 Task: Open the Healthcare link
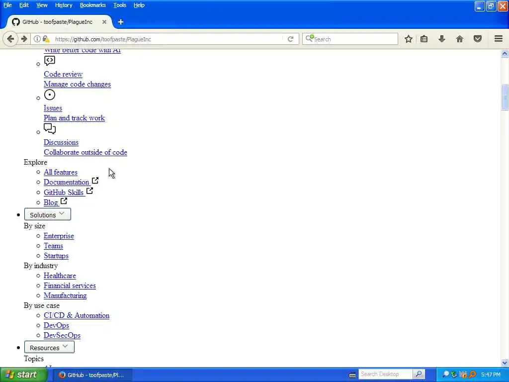pos(60,276)
